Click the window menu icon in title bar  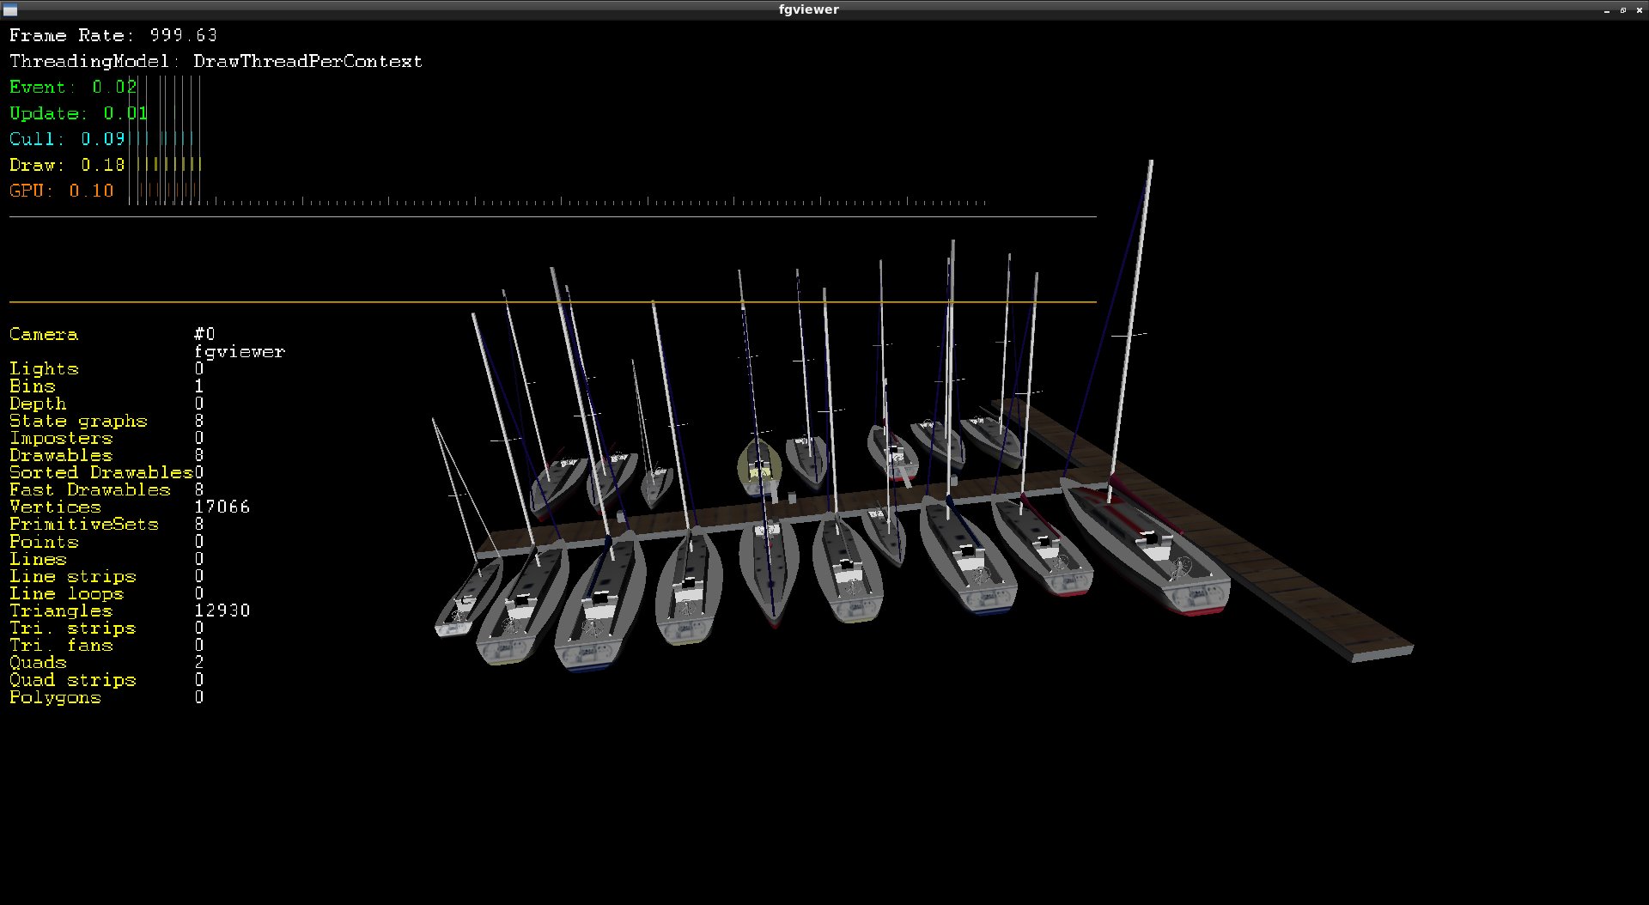[10, 9]
